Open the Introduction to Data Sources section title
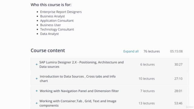194x109 pixels. click(78, 79)
